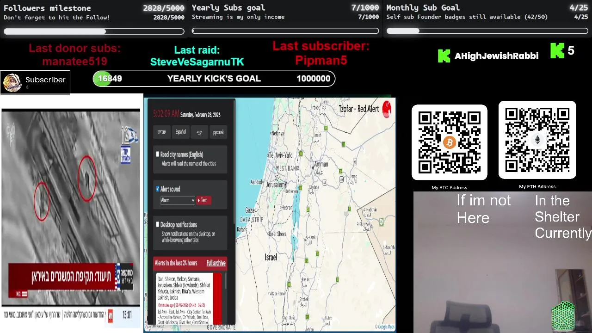Open the Alarm sound dropdown
Viewport: 592px width, 333px height.
pyautogui.click(x=177, y=200)
